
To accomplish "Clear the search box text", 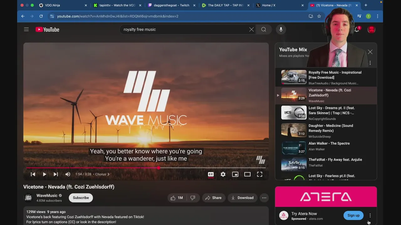I will (251, 29).
